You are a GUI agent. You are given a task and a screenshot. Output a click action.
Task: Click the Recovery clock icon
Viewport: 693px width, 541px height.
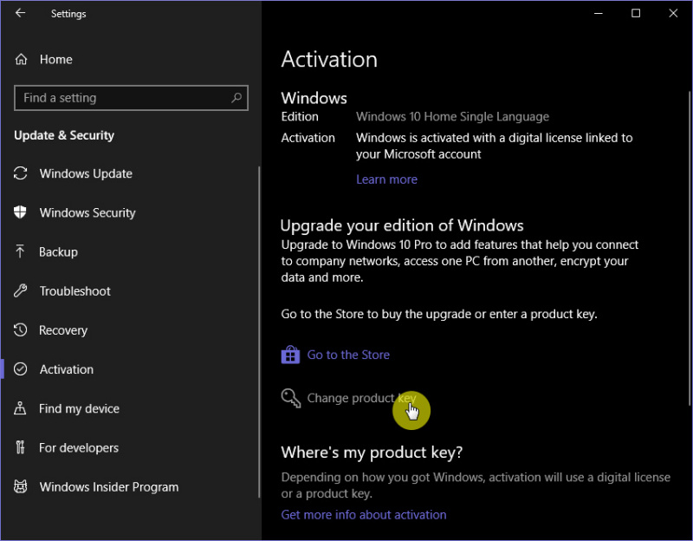point(20,330)
